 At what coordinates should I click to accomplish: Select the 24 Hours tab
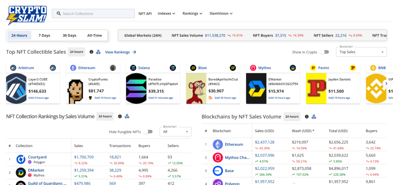click(x=19, y=36)
